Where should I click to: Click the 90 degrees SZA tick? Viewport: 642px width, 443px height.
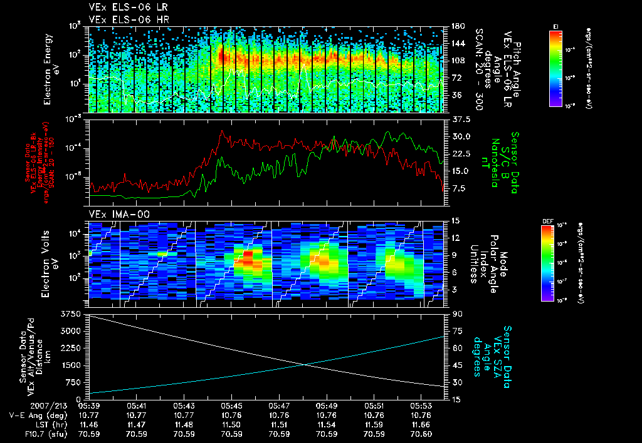(x=457, y=314)
